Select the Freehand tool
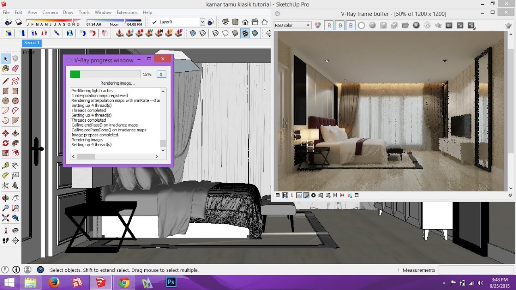The image size is (516, 290). 15,81
